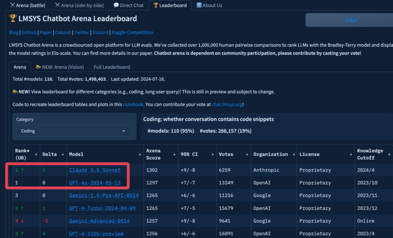Open the GPT-4o-2024-05-13 model link

point(95,183)
